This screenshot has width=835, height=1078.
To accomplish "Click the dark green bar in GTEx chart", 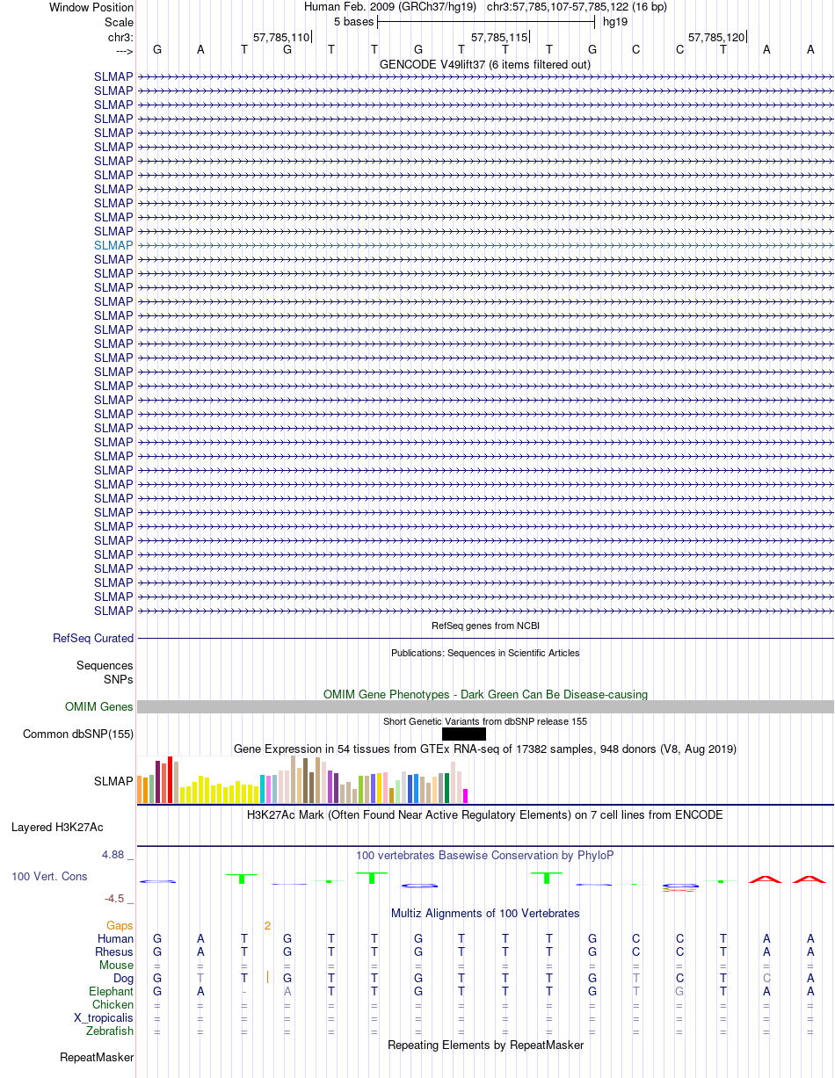I will tap(447, 788).
